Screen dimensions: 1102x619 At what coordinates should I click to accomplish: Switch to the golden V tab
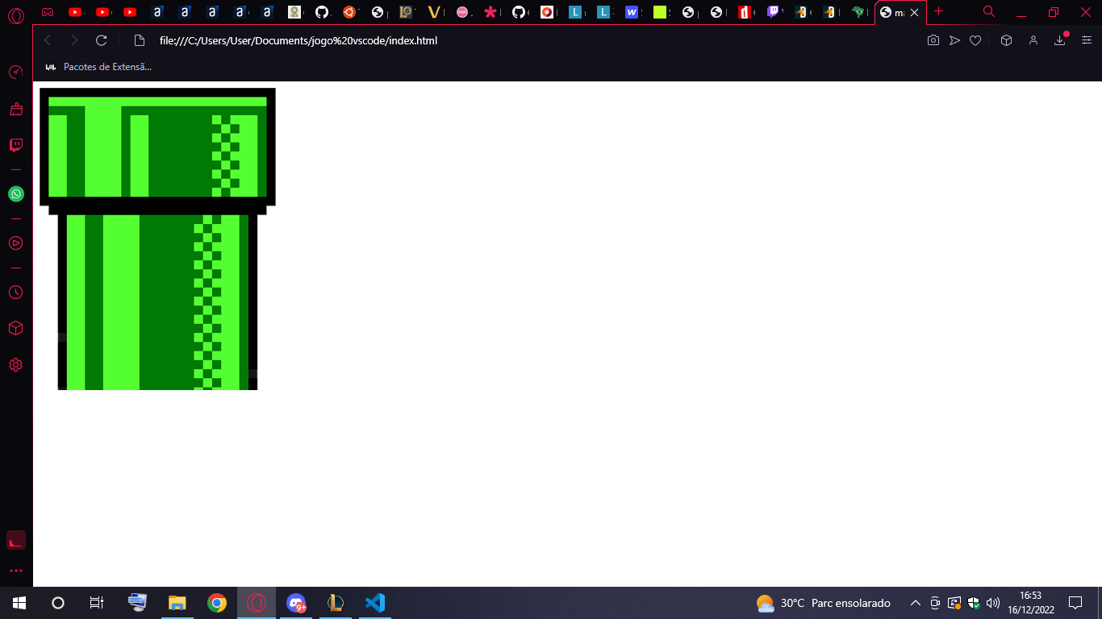click(x=435, y=12)
